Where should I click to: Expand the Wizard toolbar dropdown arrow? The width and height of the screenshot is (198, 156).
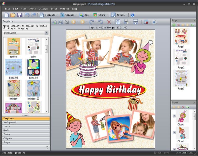(x=127, y=15)
